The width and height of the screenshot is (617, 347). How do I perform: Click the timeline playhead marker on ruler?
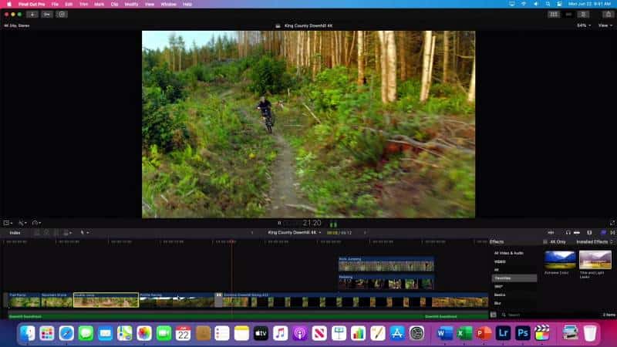(232, 241)
